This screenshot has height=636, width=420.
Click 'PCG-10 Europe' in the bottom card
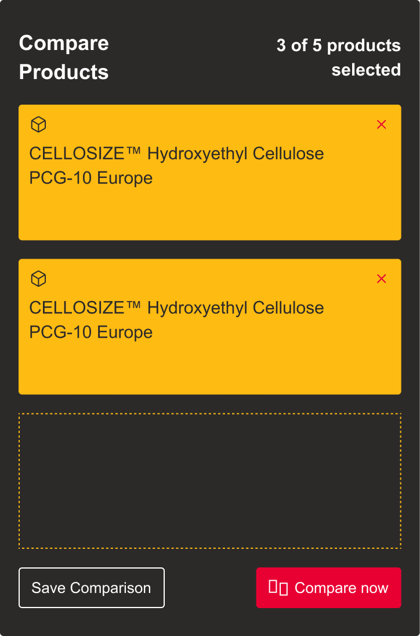coord(91,333)
